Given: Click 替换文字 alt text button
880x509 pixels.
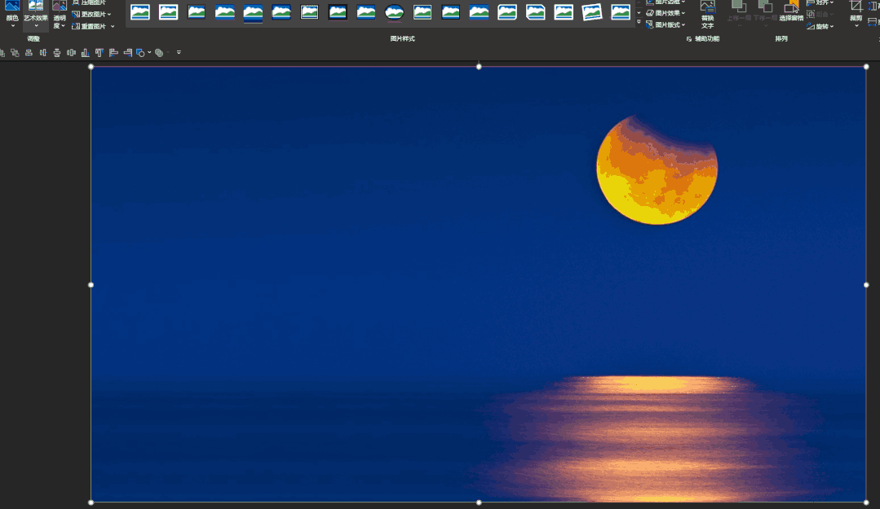Looking at the screenshot, I should click(x=707, y=15).
